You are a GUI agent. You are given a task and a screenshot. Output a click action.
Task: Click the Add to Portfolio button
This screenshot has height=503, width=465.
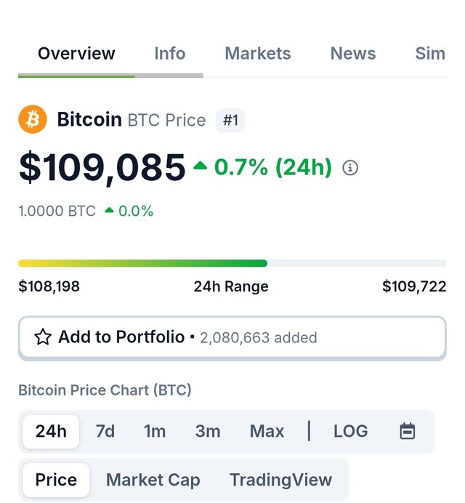click(232, 337)
